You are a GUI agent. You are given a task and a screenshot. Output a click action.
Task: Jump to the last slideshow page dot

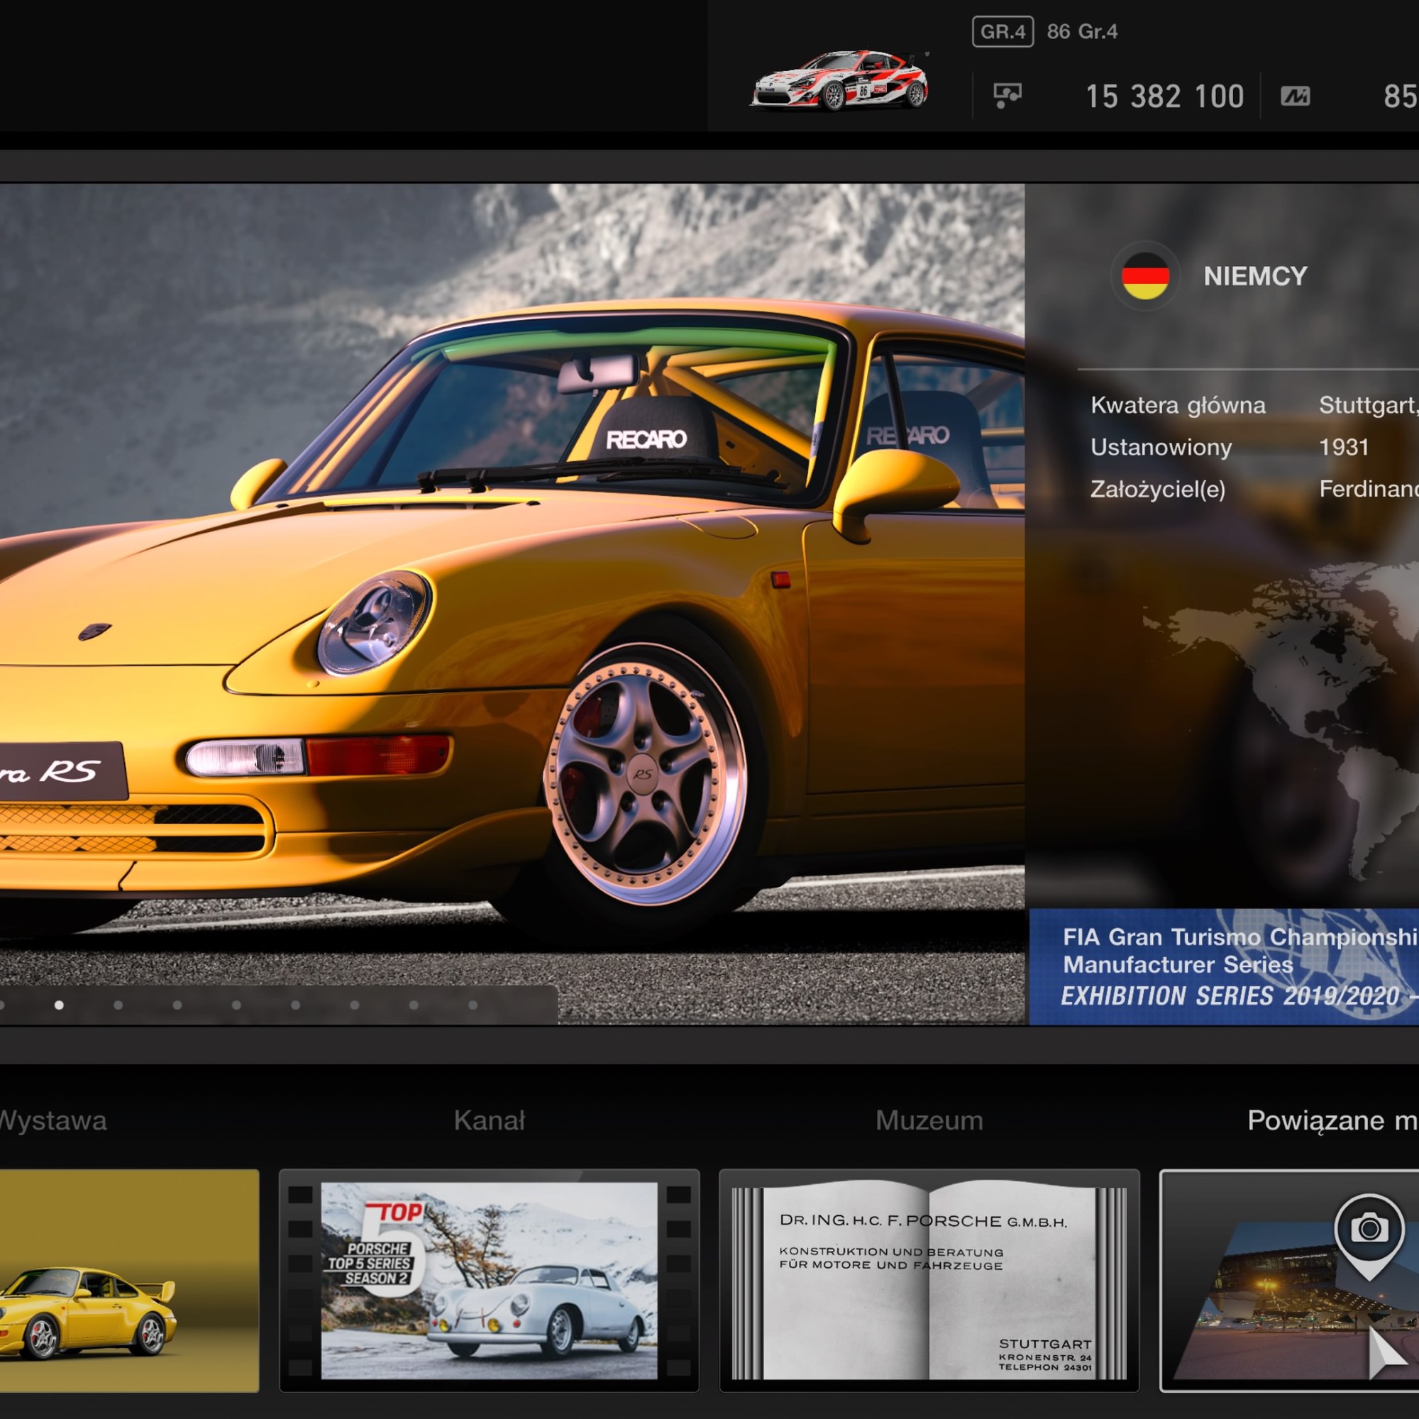473,1005
